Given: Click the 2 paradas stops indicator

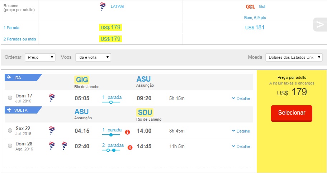Looking at the screenshot, I should [x=113, y=145].
